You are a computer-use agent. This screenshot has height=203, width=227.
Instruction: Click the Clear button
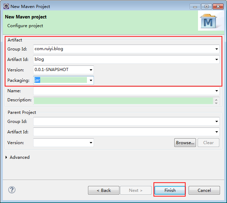[x=208, y=143]
